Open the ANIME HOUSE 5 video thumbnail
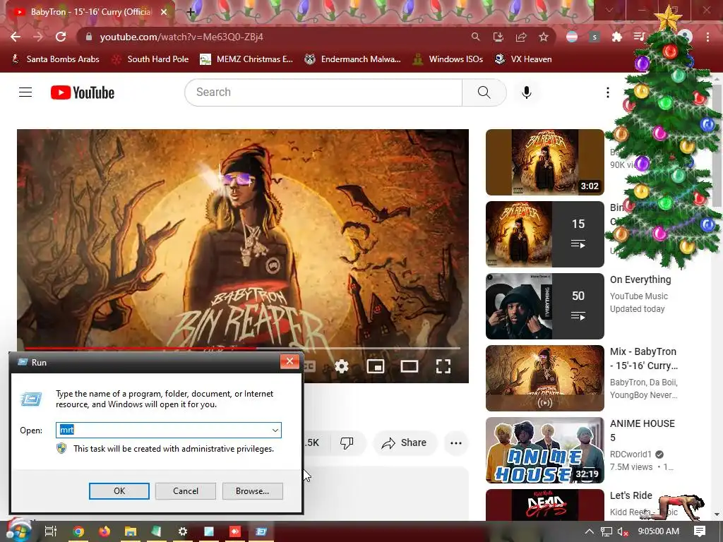The image size is (723, 542). pos(544,450)
